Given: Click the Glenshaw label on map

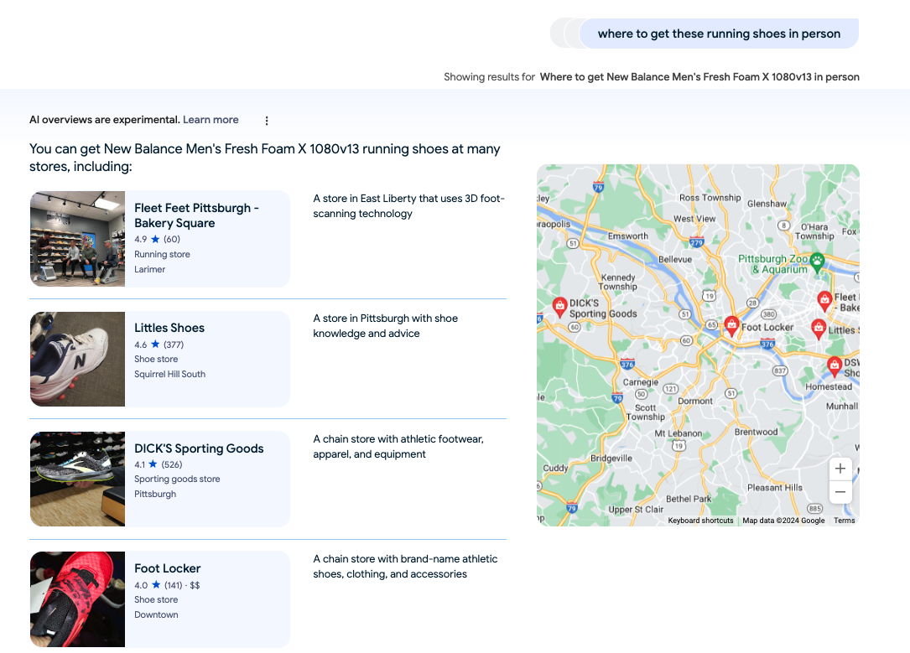Looking at the screenshot, I should [x=767, y=204].
